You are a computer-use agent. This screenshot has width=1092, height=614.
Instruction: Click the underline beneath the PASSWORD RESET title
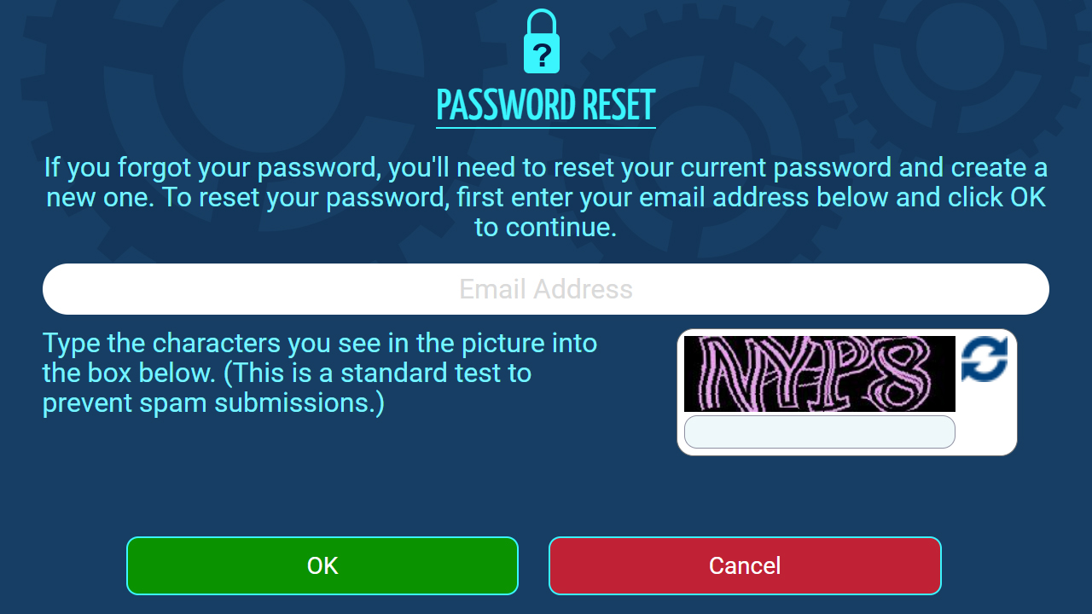click(546, 128)
